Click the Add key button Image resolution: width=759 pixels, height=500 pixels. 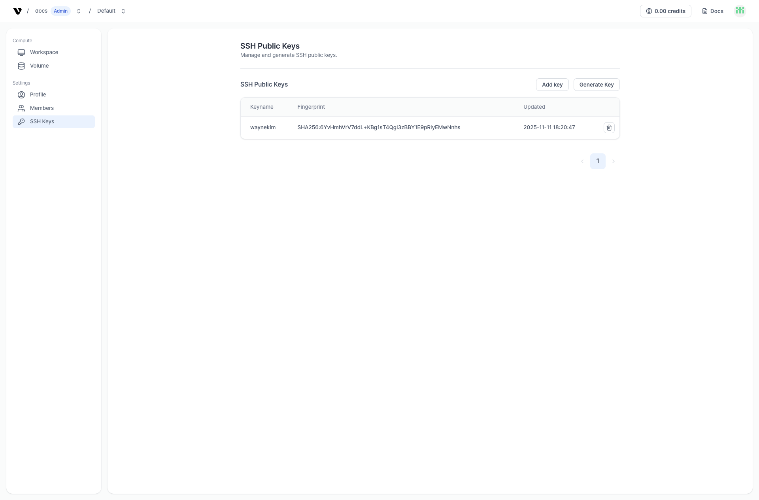tap(552, 85)
